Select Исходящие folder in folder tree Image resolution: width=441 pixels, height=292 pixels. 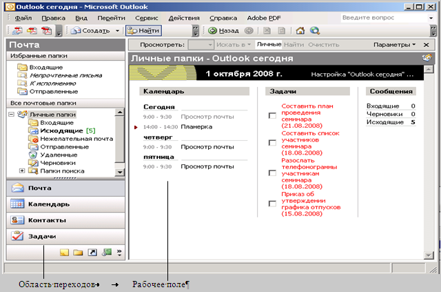(x=61, y=130)
